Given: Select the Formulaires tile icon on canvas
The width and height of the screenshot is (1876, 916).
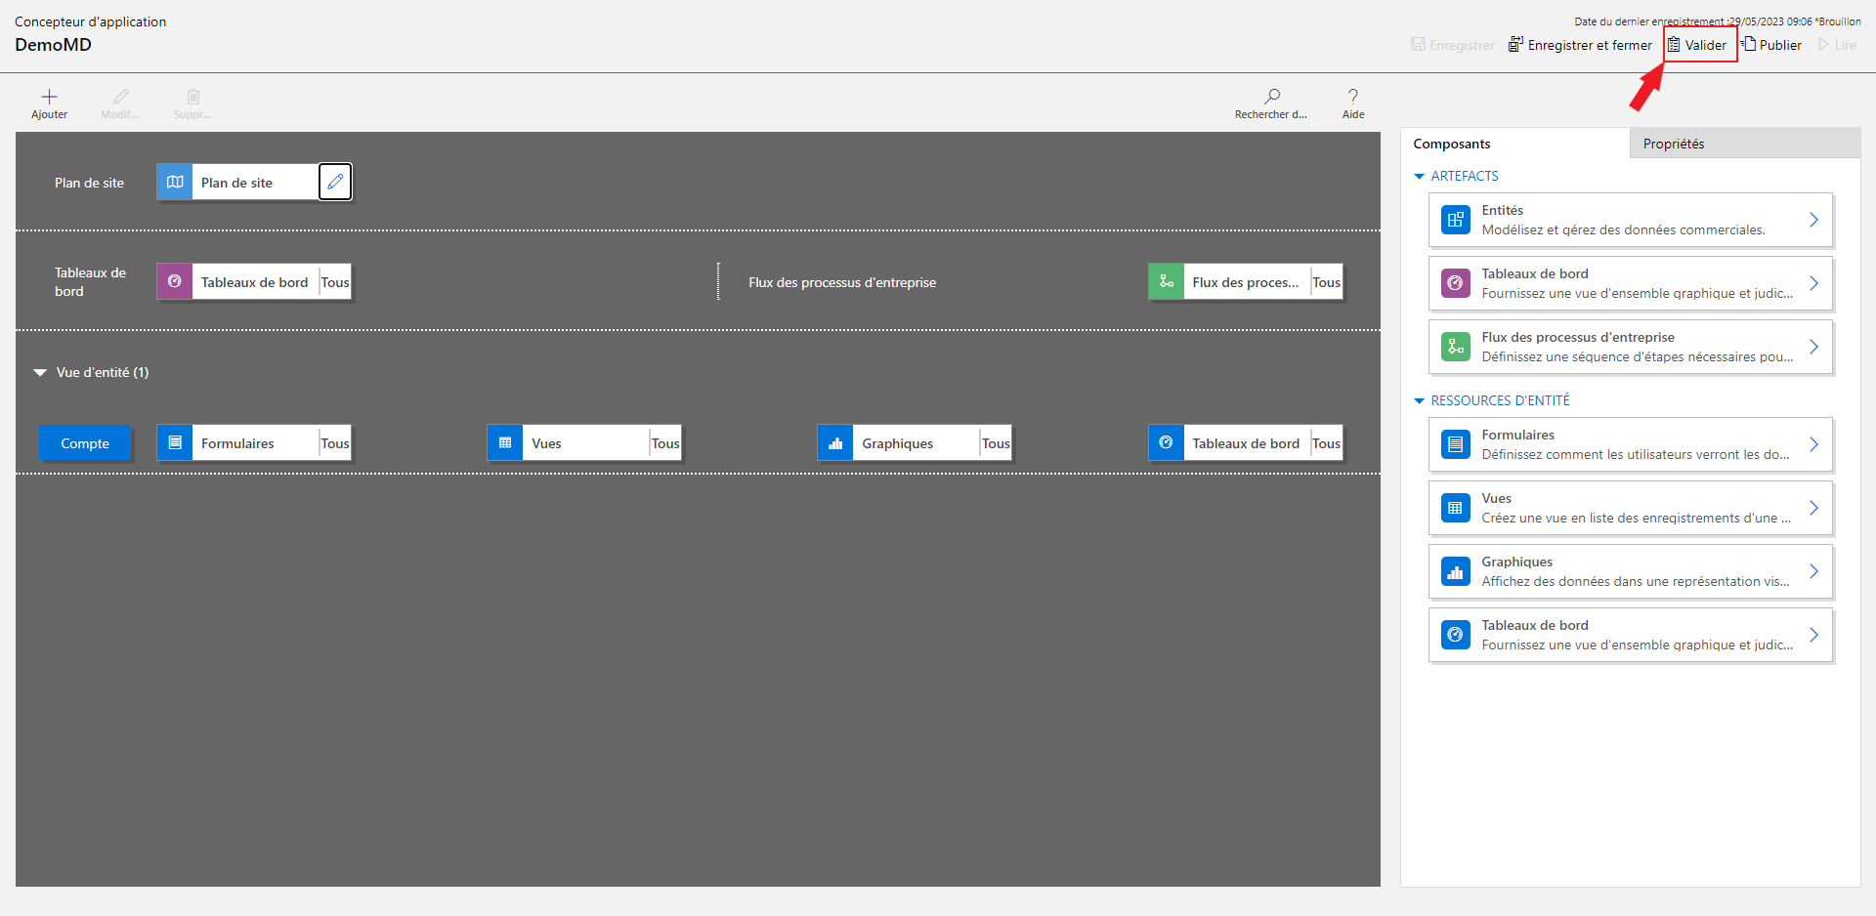Looking at the screenshot, I should coord(175,442).
